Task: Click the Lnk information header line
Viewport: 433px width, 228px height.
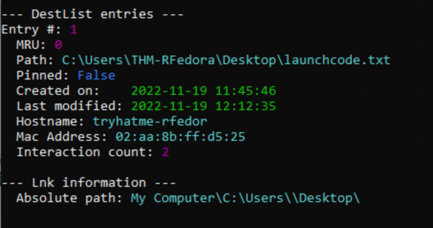Action: [89, 183]
